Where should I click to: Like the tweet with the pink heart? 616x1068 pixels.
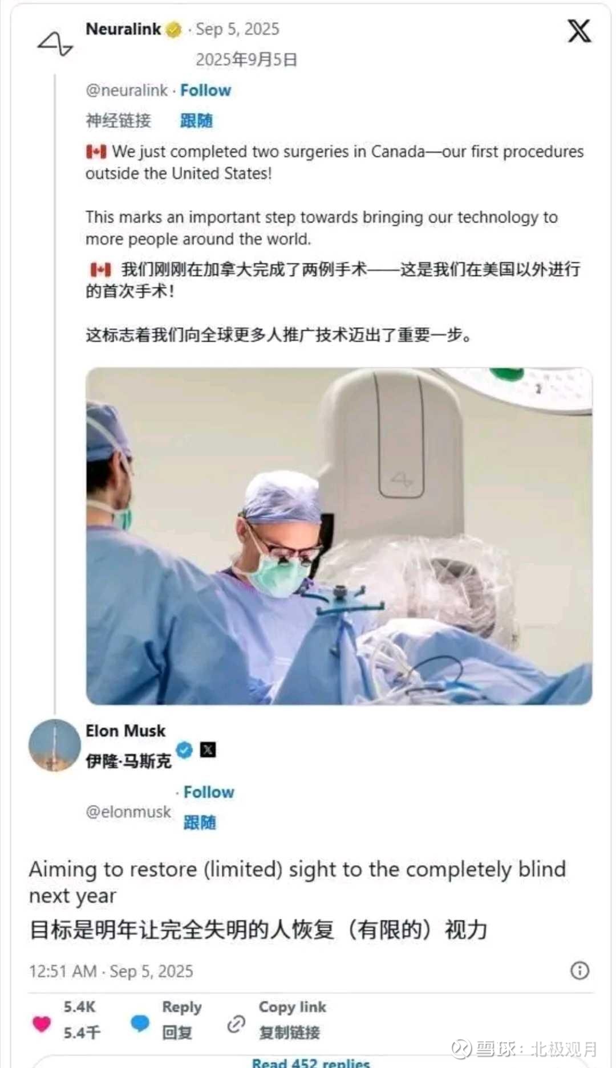[41, 1024]
